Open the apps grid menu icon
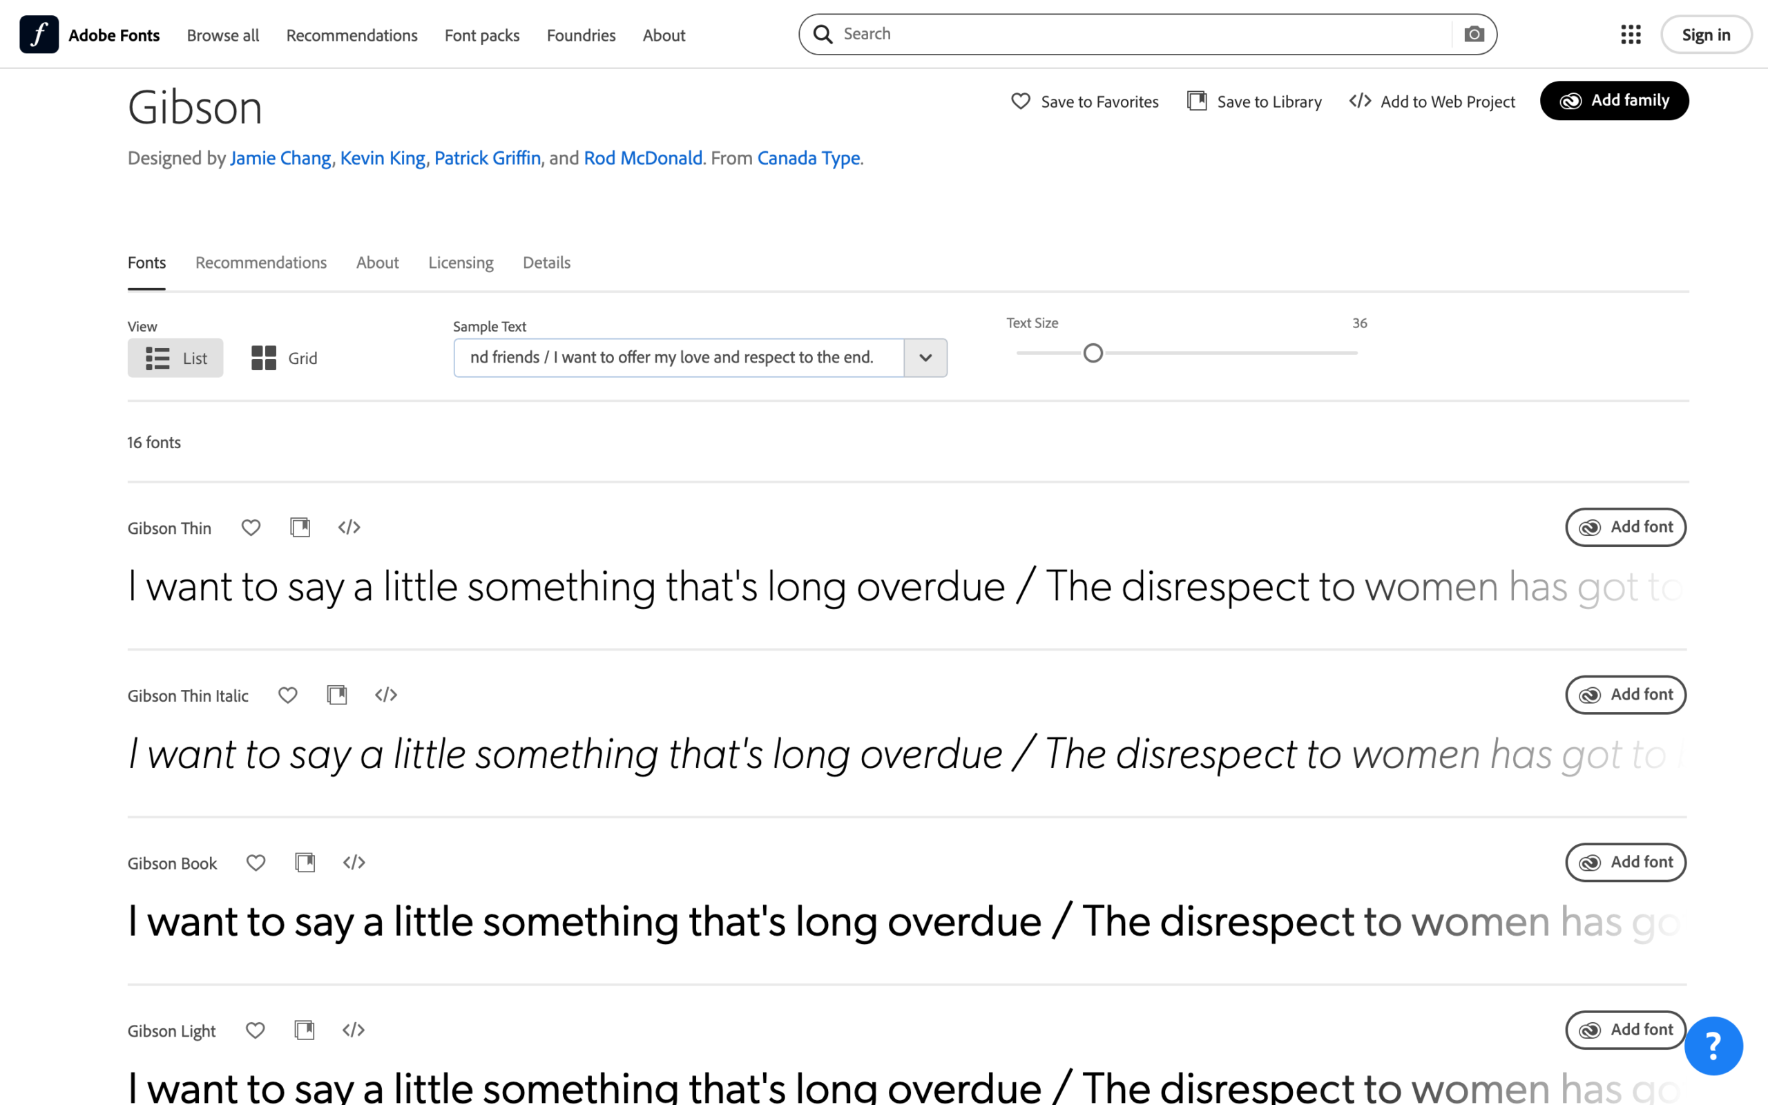 tap(1631, 35)
